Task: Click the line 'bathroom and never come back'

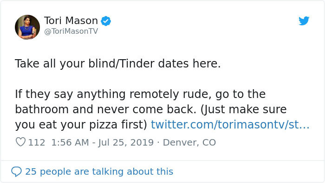Action: click(x=151, y=110)
